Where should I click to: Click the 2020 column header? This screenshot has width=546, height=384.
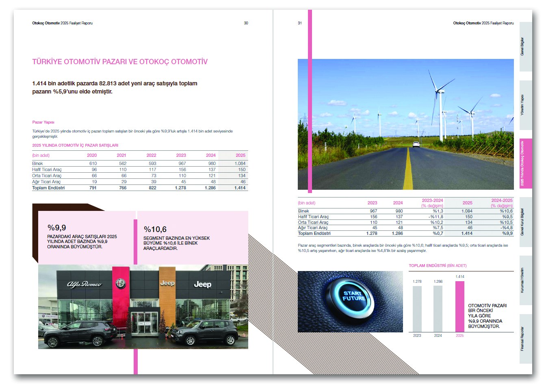click(x=92, y=155)
